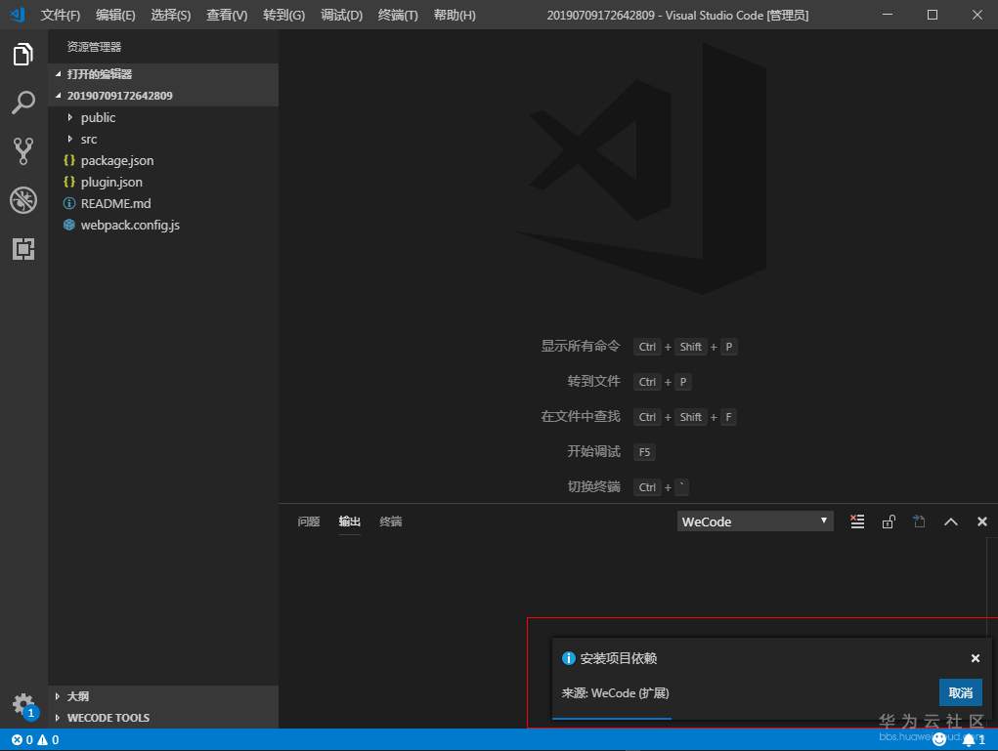Switch to the 问题 panel tab
The image size is (998, 751).
pos(309,522)
